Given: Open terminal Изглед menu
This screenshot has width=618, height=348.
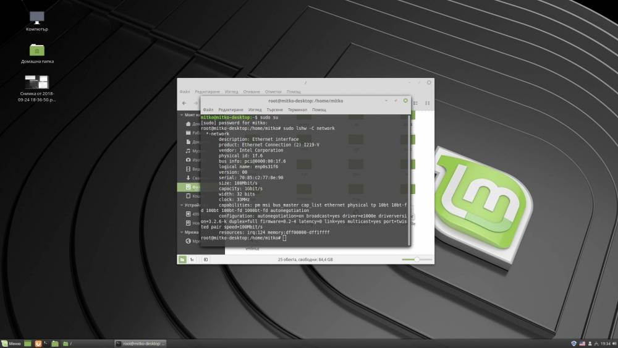Looking at the screenshot, I should 255,110.
